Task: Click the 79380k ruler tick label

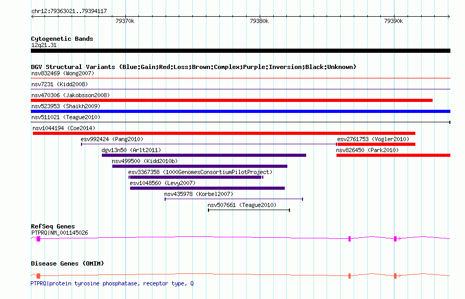Action: pyautogui.click(x=259, y=21)
